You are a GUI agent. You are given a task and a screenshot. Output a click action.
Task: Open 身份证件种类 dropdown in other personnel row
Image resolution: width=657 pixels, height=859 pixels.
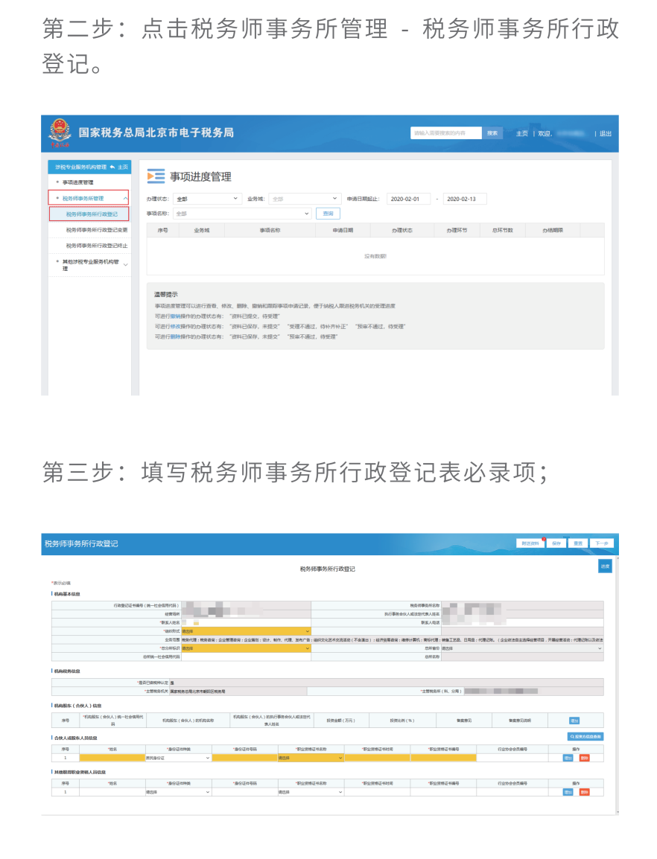click(178, 792)
